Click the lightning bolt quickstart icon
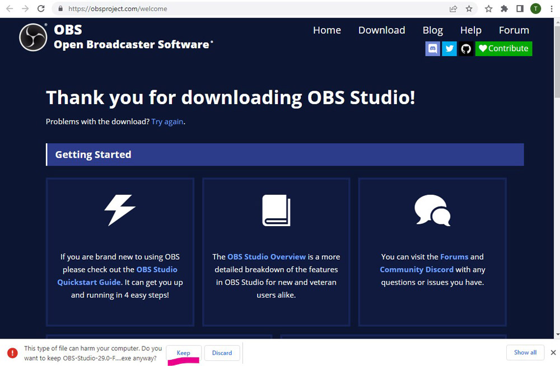The width and height of the screenshot is (560, 366). point(120,210)
